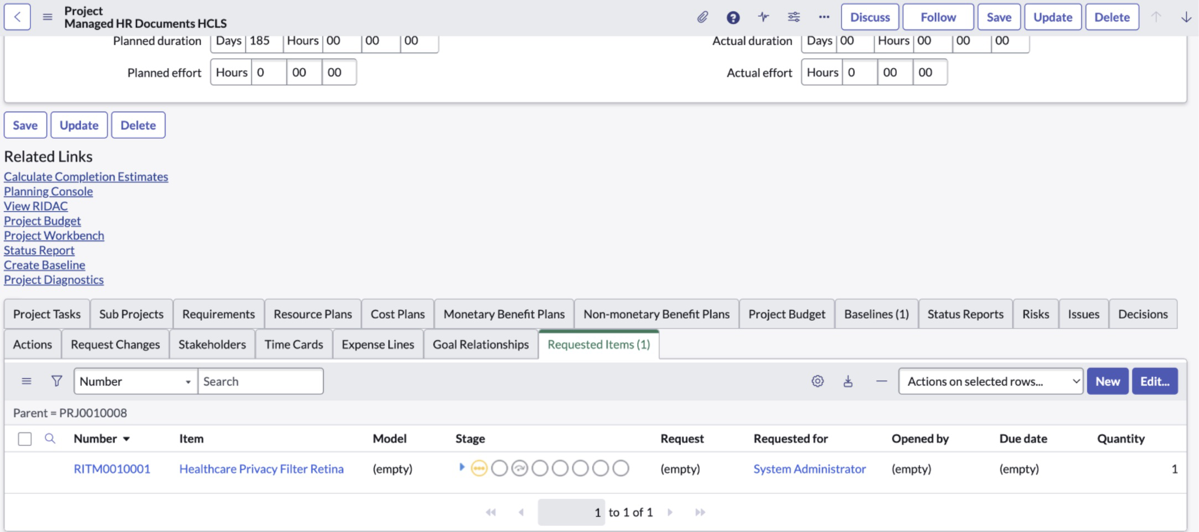Click the New button to create a requested item
This screenshot has height=532, width=1199.
pyautogui.click(x=1108, y=381)
